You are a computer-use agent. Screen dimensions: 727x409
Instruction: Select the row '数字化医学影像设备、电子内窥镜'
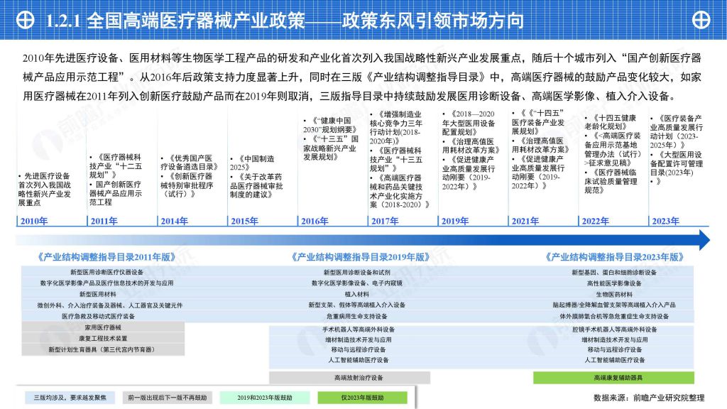357,283
